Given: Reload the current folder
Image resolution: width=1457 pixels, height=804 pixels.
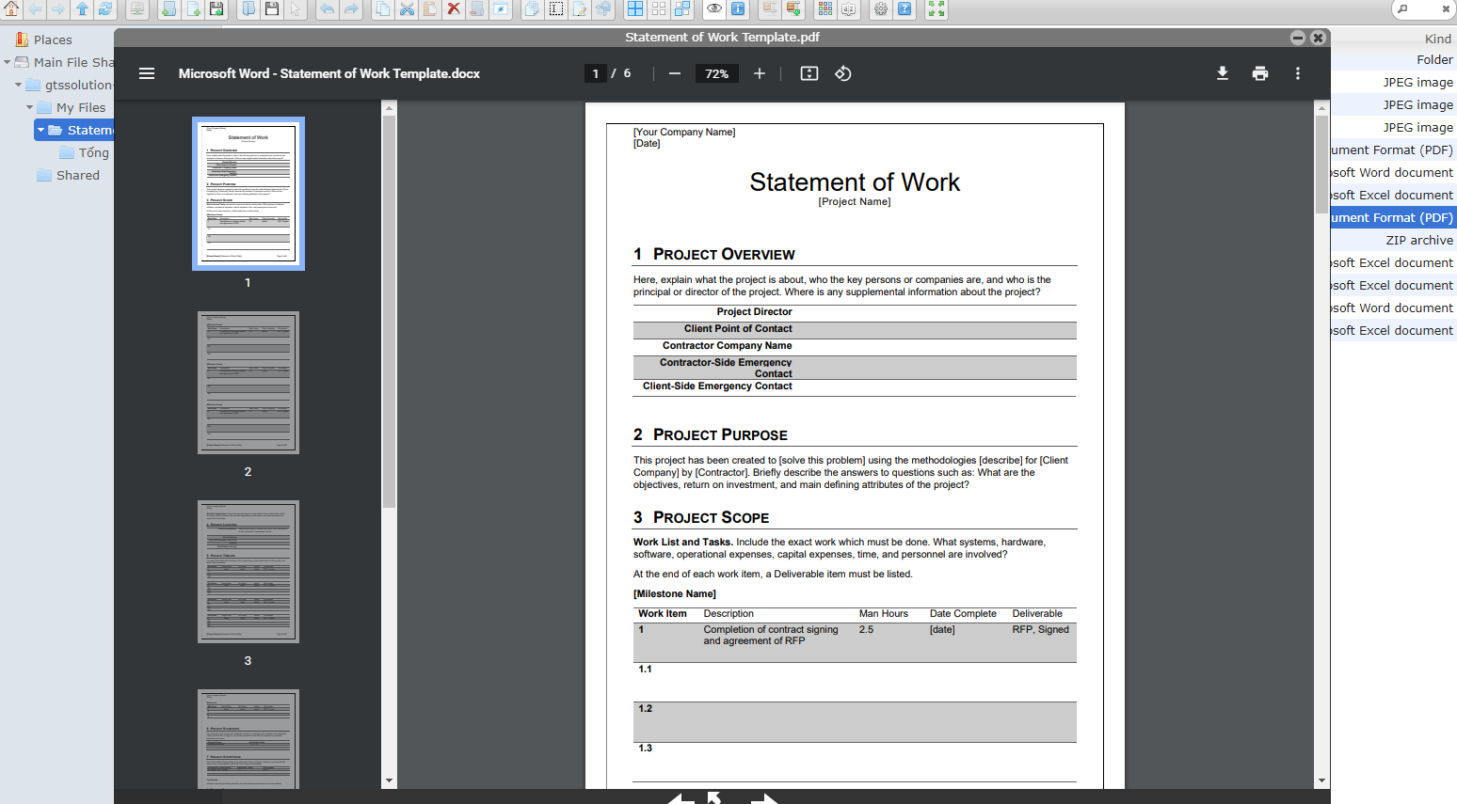Looking at the screenshot, I should [x=105, y=9].
